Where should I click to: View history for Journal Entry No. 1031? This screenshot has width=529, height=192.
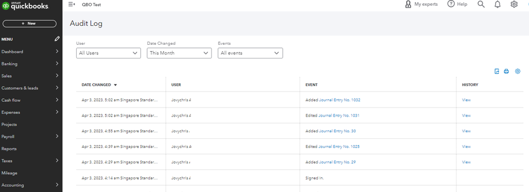click(x=466, y=116)
